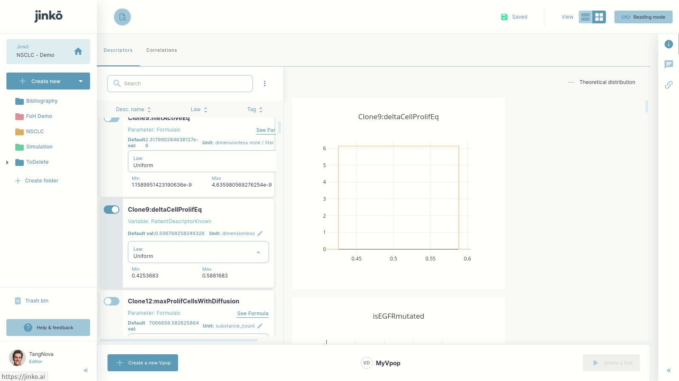Open the document search icon in header

[122, 17]
